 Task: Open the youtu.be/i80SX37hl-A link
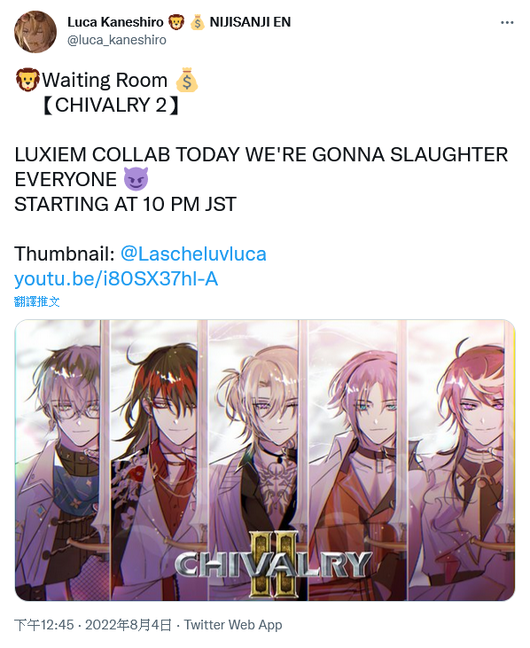click(116, 278)
